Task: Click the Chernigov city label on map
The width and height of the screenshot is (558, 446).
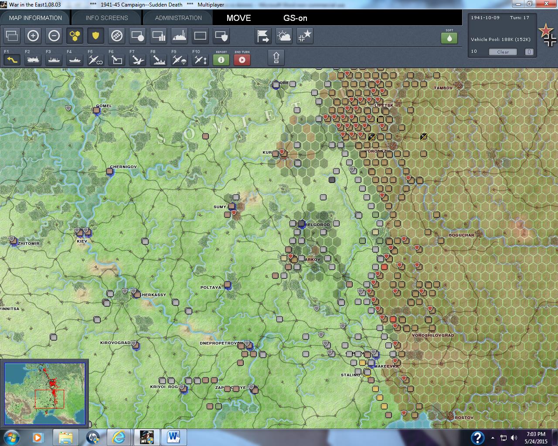Action: (x=123, y=167)
